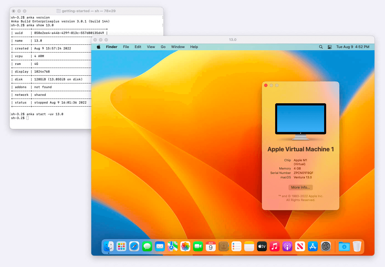Open Launchpad from the dock
Image resolution: width=385 pixels, height=267 pixels.
click(121, 246)
